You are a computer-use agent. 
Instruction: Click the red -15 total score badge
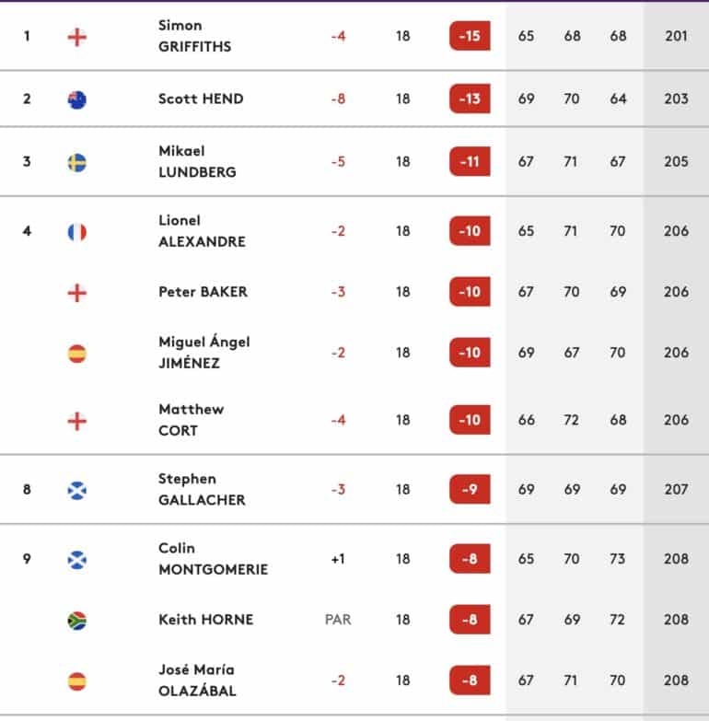[x=470, y=36]
